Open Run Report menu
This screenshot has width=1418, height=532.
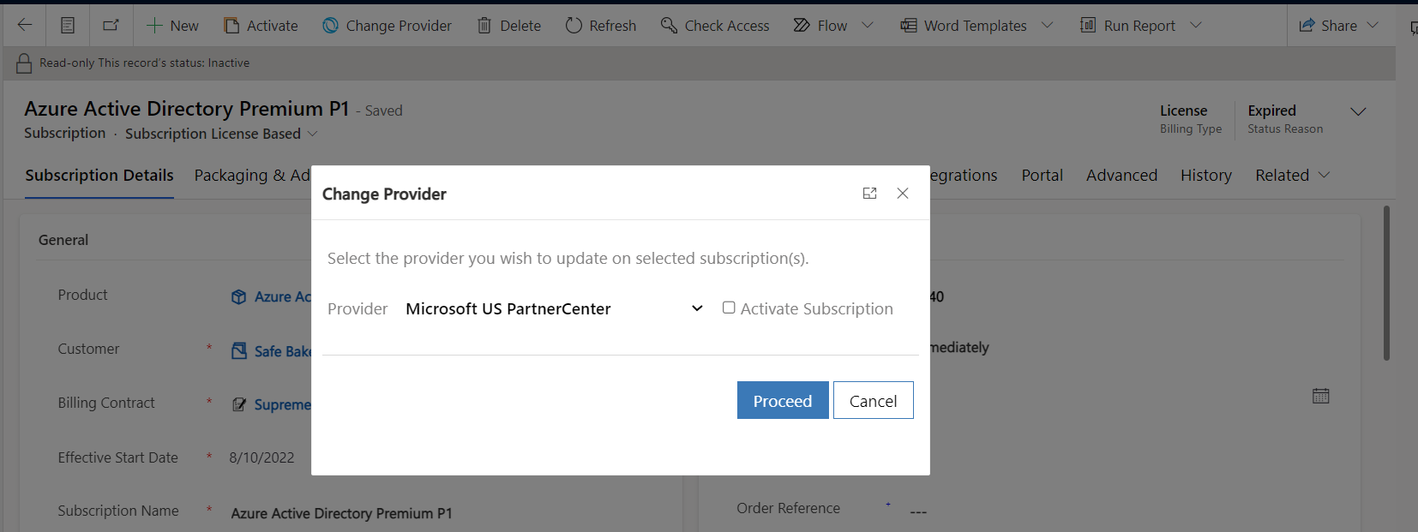point(1127,26)
